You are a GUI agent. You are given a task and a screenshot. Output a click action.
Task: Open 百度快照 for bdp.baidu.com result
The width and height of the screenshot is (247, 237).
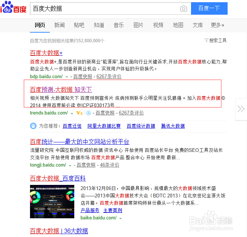pyautogui.click(x=83, y=77)
